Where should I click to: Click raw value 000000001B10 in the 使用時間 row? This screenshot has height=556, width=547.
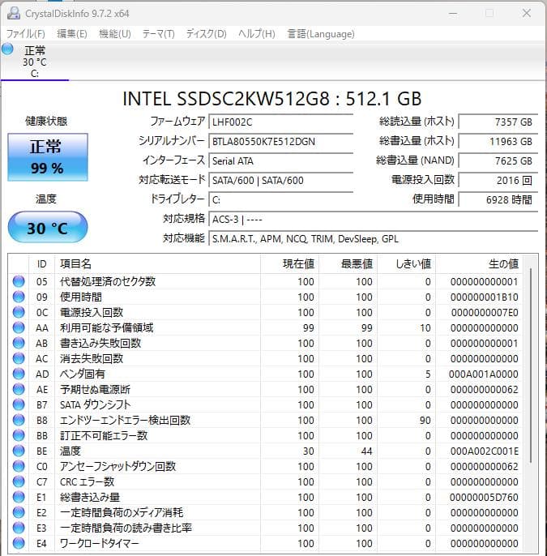tap(485, 297)
